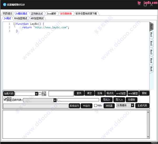Click the 浏览器 button
The height and width of the screenshot is (144, 158).
109,106
